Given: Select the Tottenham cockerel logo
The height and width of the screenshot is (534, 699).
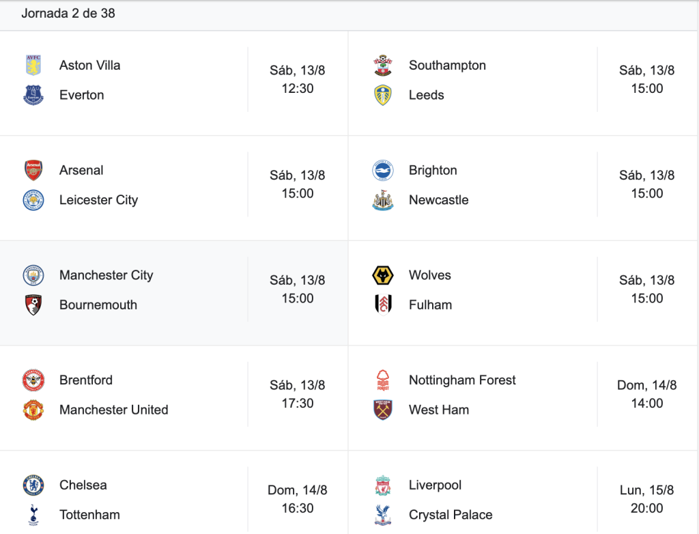Looking at the screenshot, I should click(x=33, y=515).
